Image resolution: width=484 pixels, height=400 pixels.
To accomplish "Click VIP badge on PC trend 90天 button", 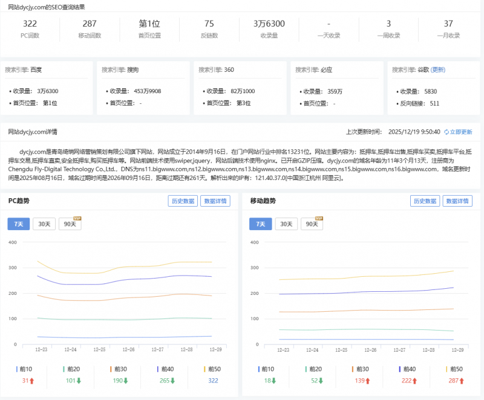I will [77, 218].
